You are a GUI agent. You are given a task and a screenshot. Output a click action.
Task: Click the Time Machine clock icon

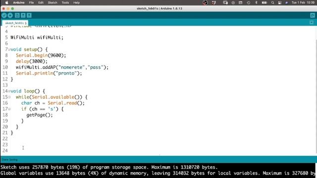click(x=249, y=2)
